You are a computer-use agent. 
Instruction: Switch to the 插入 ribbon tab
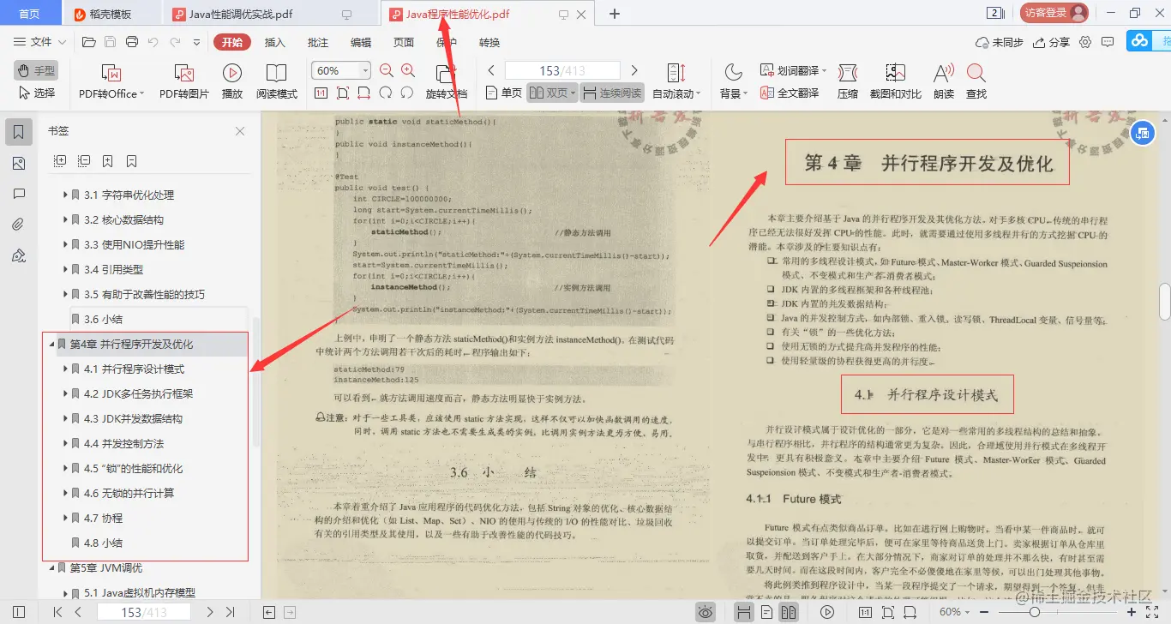pos(275,41)
